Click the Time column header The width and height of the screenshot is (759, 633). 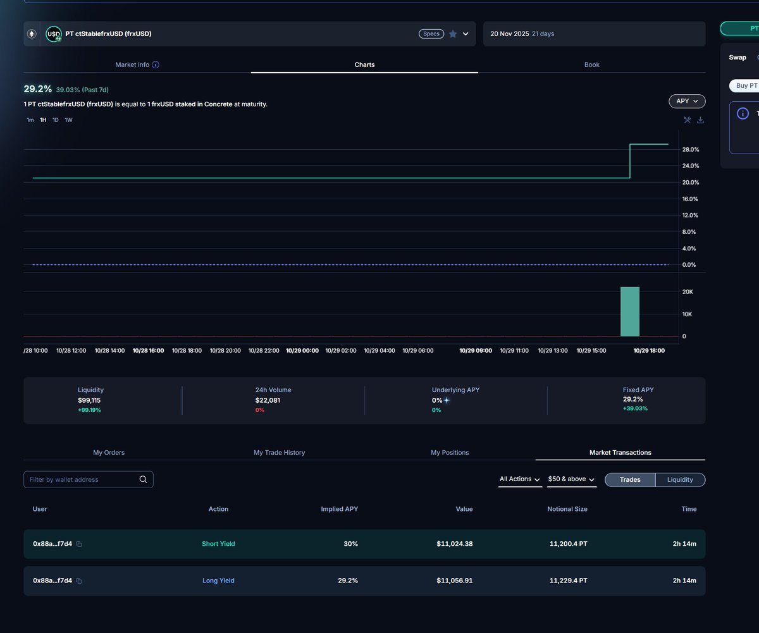click(689, 509)
